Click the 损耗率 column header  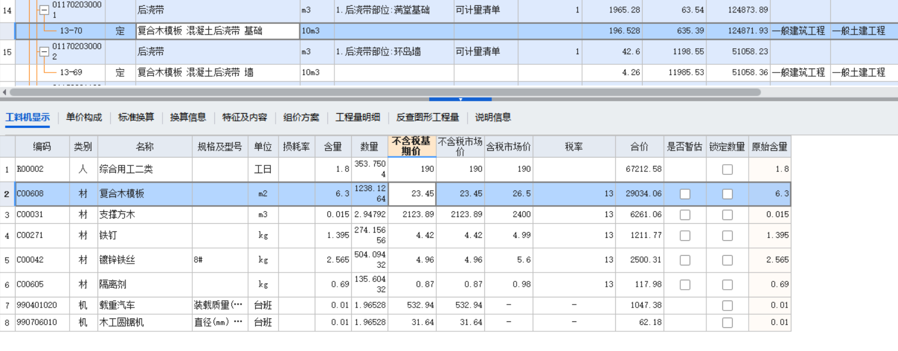pos(296,146)
